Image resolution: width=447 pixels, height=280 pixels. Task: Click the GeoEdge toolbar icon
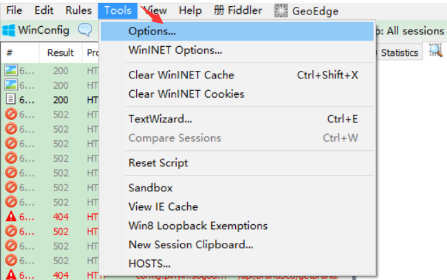pos(281,11)
